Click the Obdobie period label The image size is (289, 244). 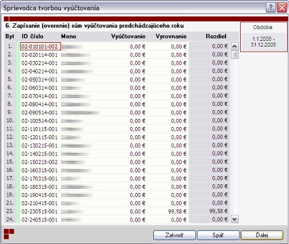click(263, 27)
